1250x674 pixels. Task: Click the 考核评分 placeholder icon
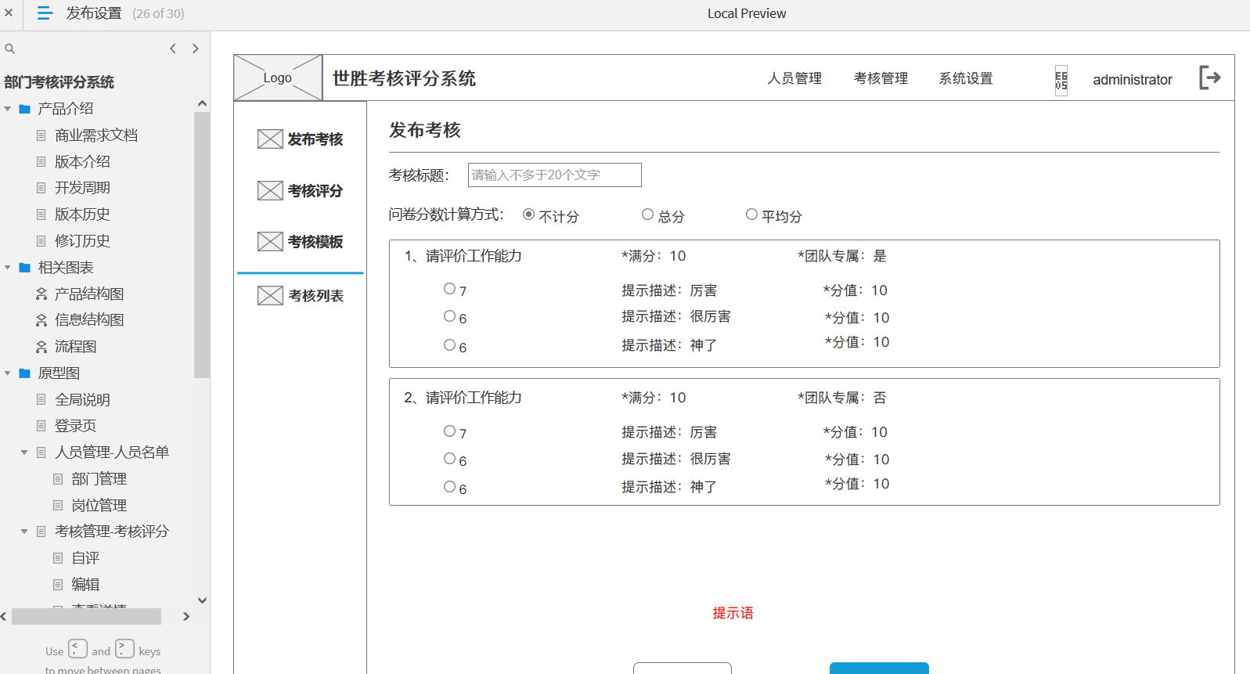(x=270, y=190)
